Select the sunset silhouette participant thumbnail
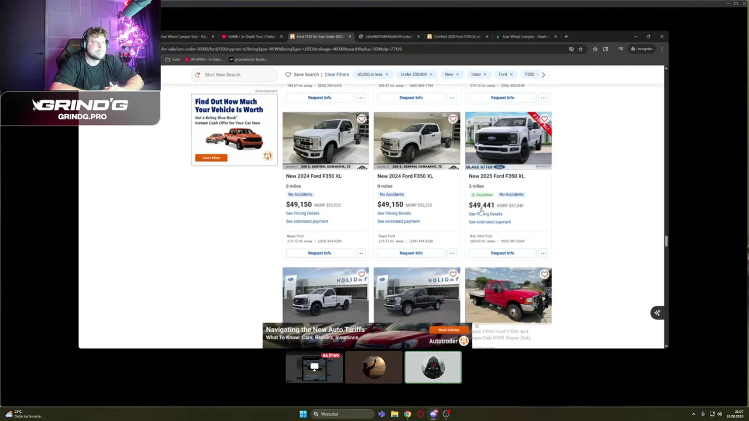This screenshot has width=749, height=421. (x=373, y=368)
